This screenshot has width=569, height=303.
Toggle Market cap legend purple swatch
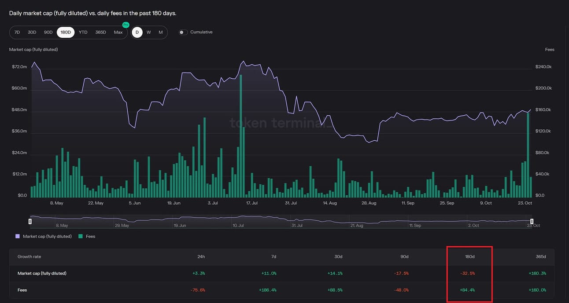click(18, 236)
